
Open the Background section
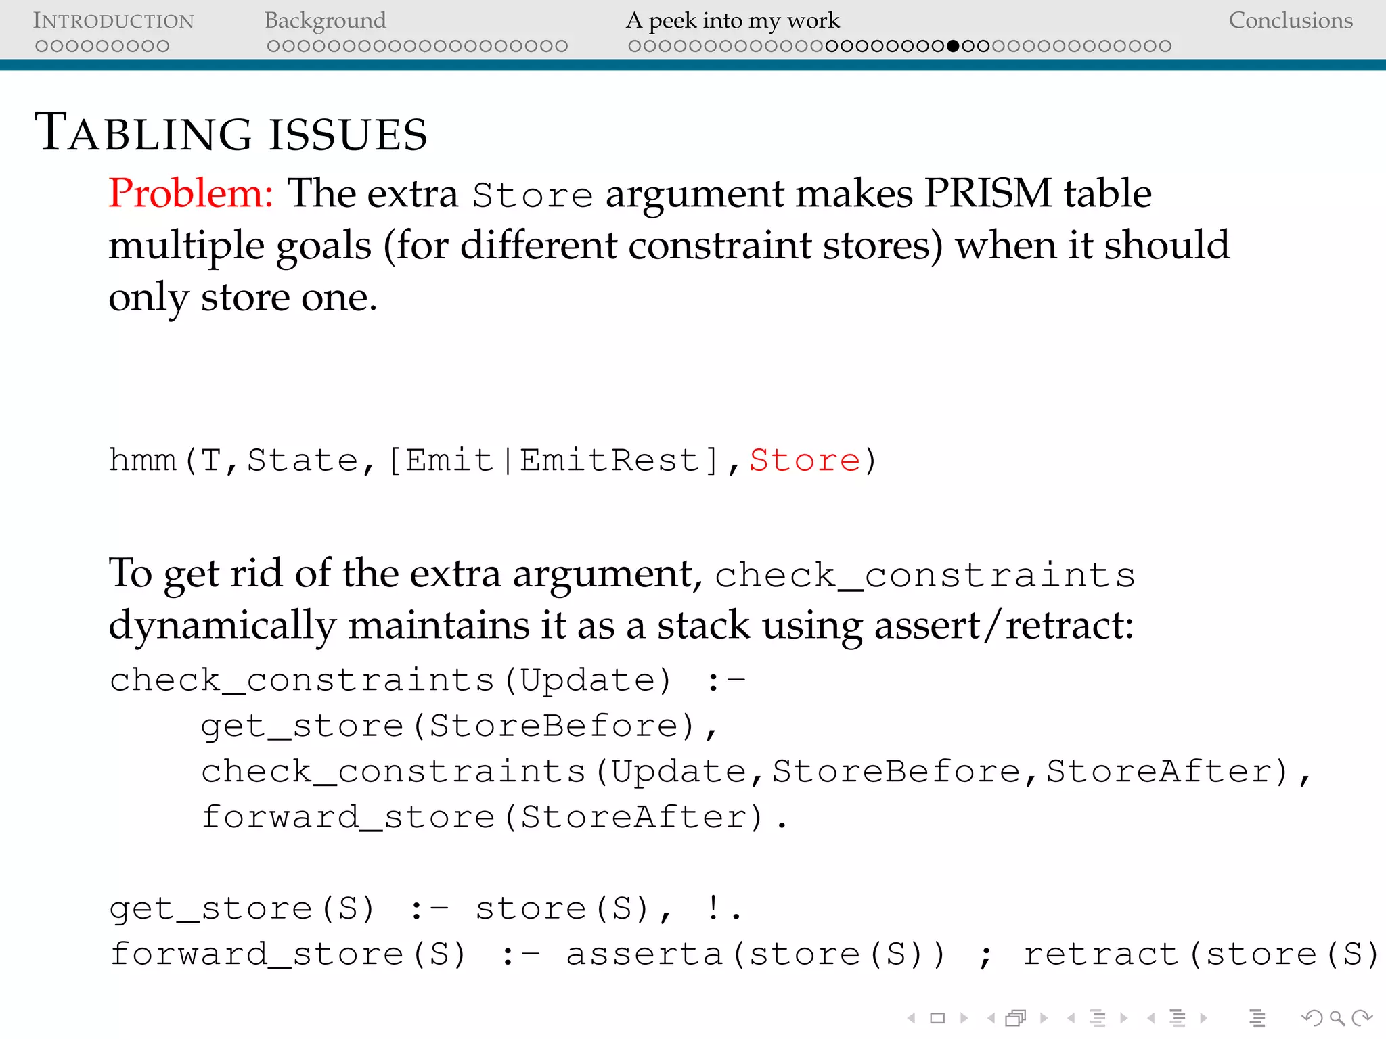click(x=326, y=21)
